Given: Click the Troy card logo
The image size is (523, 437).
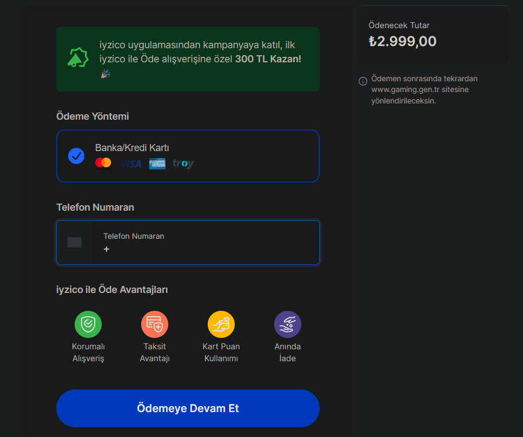Looking at the screenshot, I should coord(183,164).
